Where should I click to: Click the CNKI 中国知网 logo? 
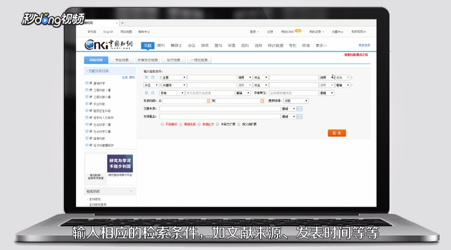108,44
